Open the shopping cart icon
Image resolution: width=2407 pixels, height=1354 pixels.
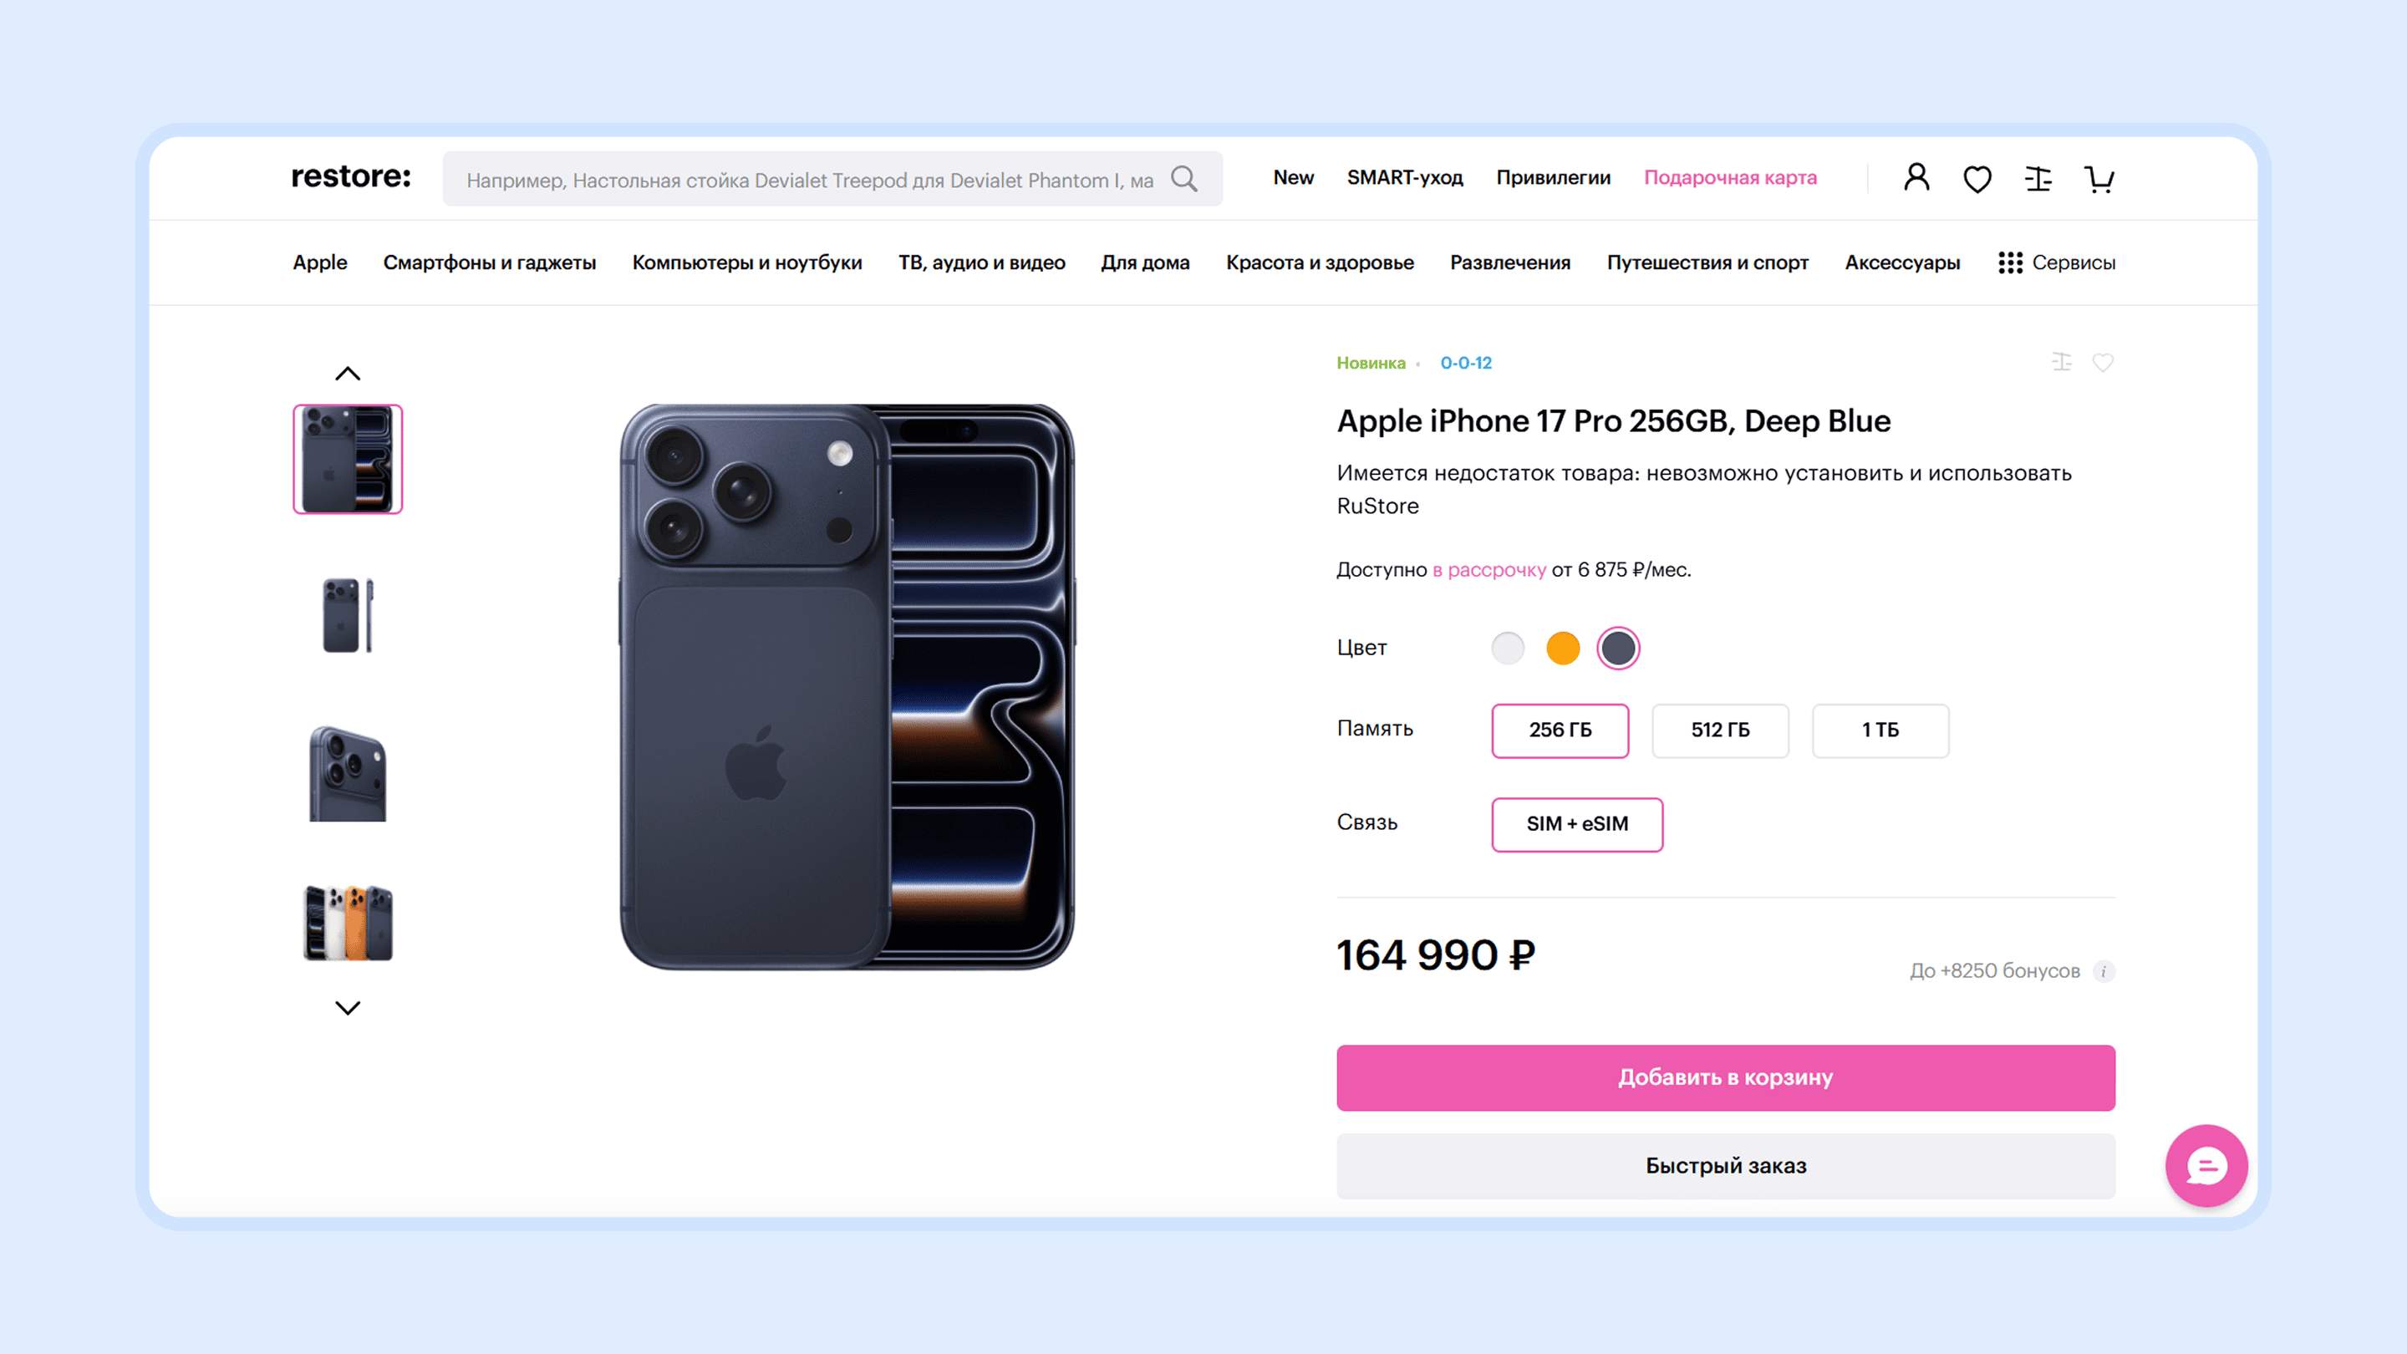2099,179
